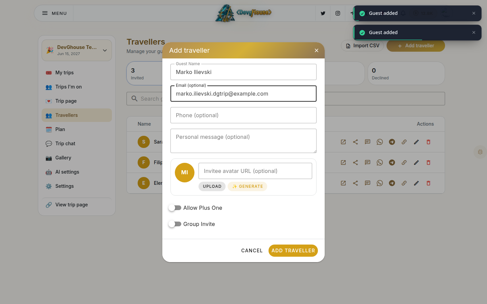Dismiss the top Guest added toast

pyautogui.click(x=474, y=13)
